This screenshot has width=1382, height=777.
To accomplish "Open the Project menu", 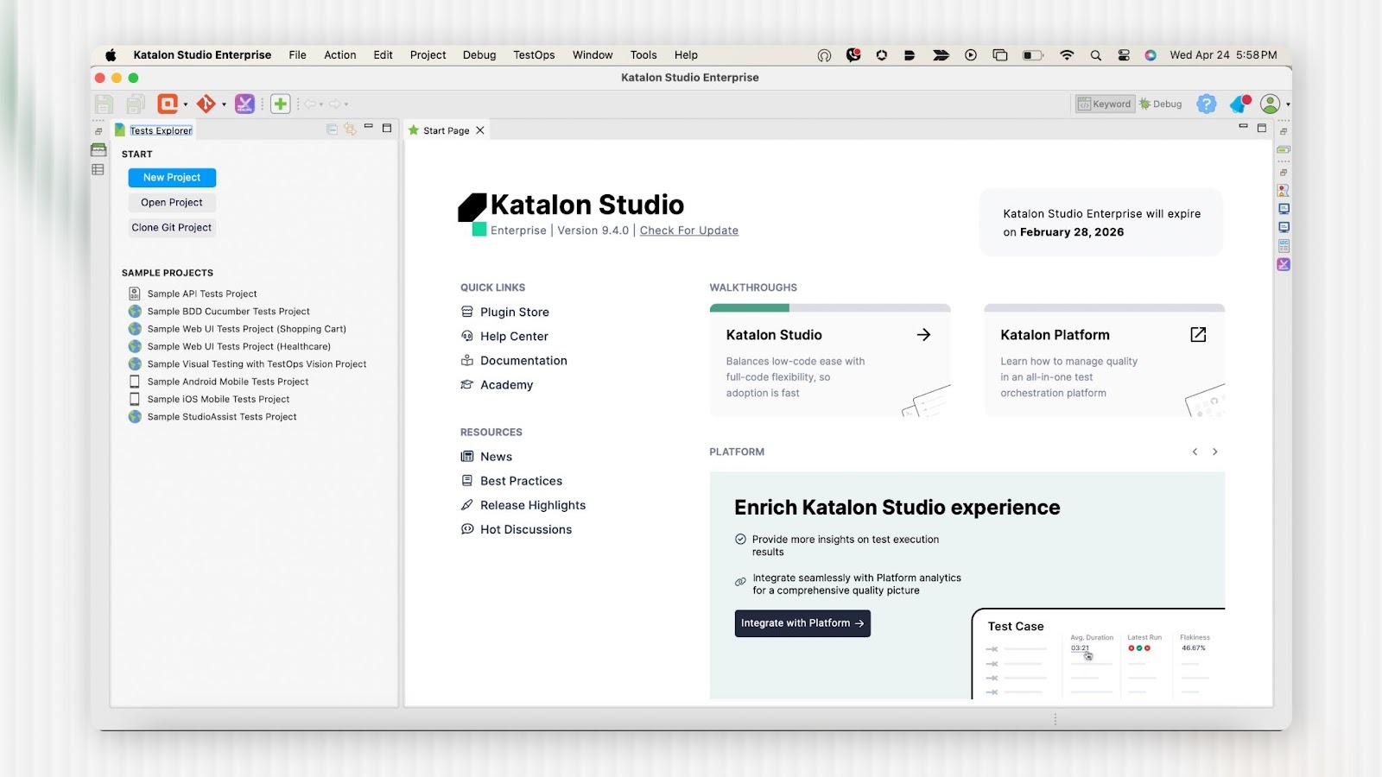I will pos(428,55).
